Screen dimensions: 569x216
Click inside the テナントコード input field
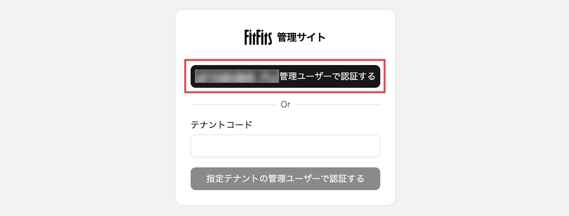point(285,146)
